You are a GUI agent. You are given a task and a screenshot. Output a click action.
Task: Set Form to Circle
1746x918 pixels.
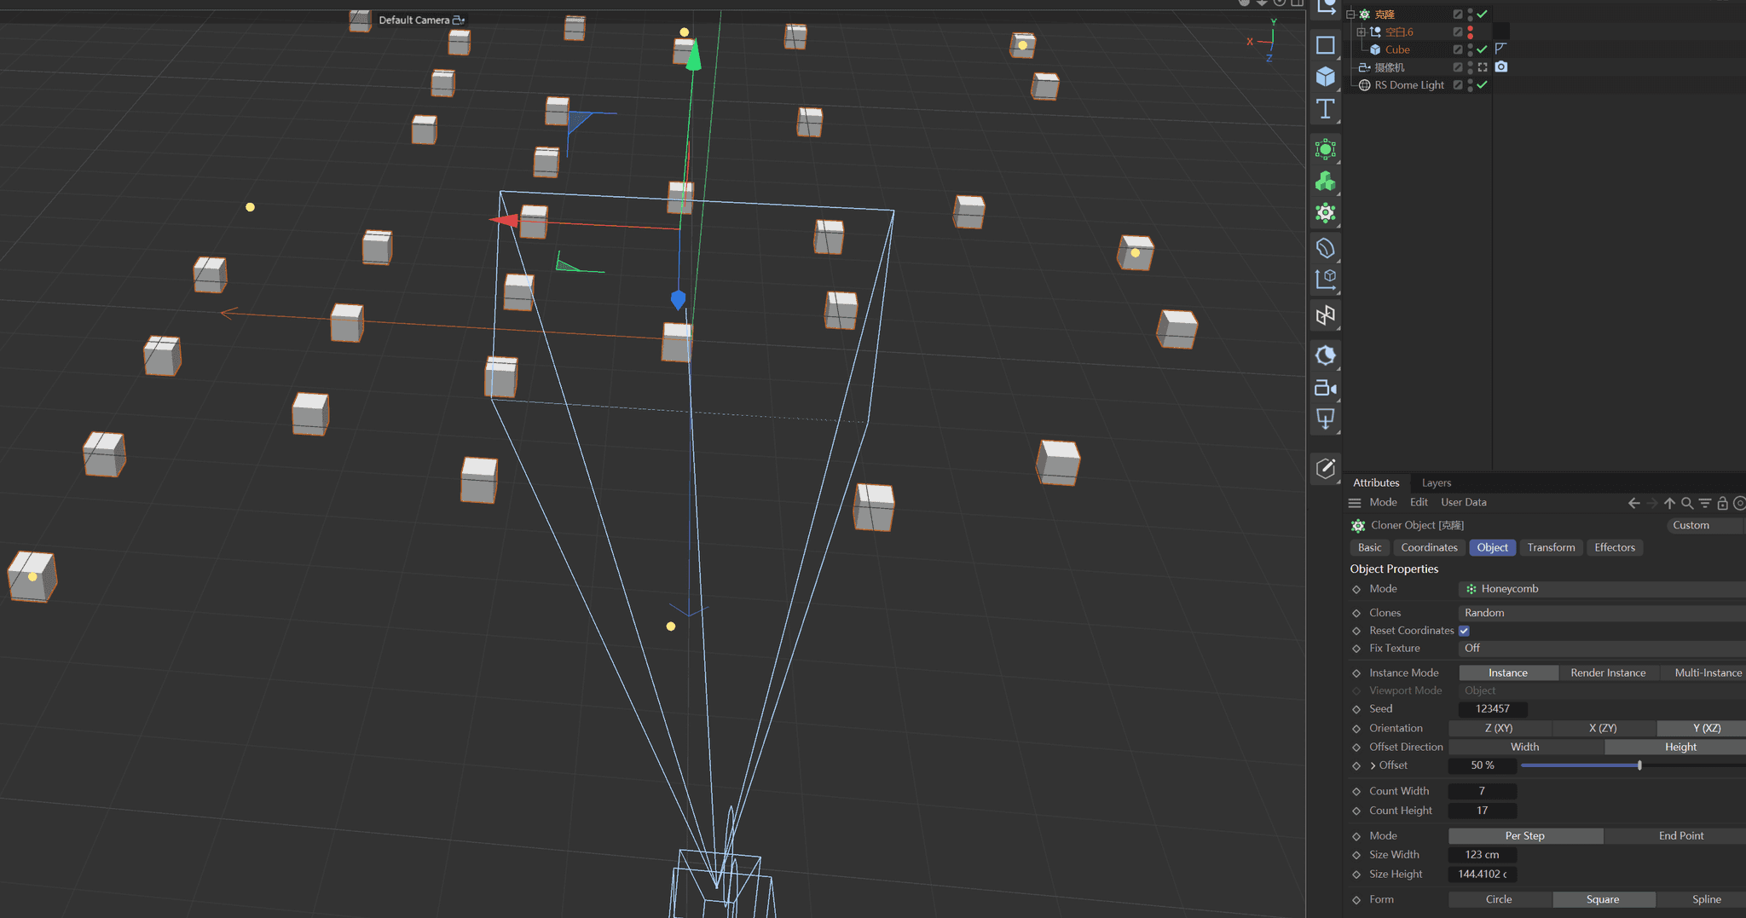pos(1499,899)
